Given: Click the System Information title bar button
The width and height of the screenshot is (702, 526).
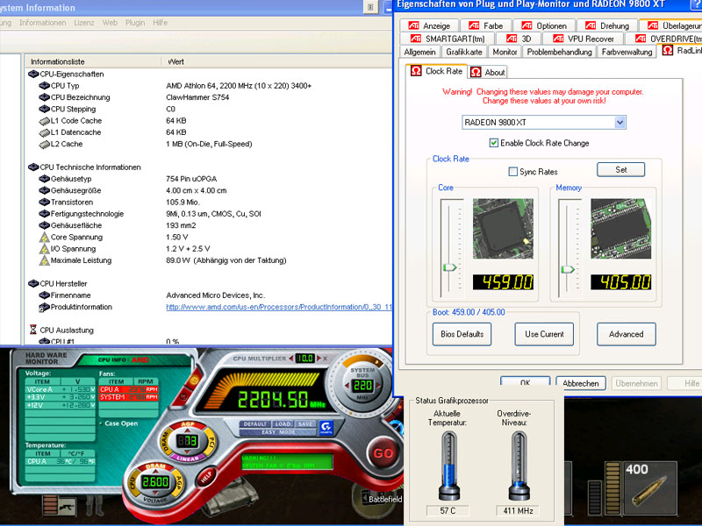Looking at the screenshot, I should [370, 7].
